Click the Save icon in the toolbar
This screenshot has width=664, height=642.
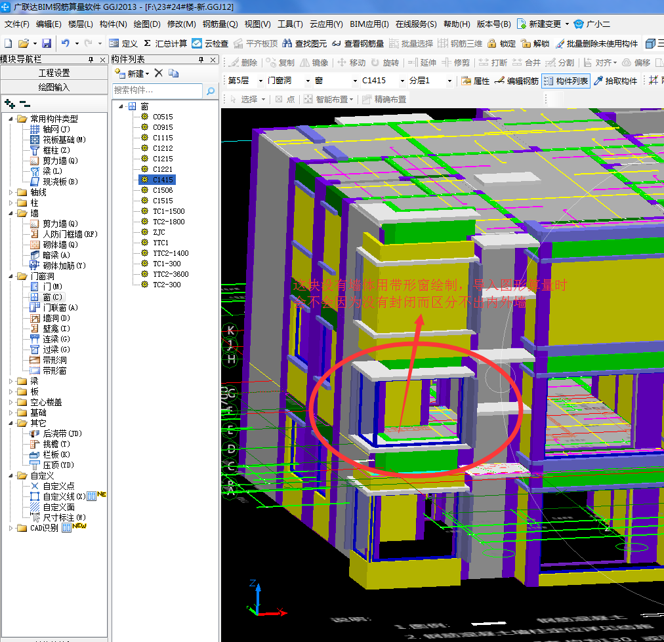point(47,43)
